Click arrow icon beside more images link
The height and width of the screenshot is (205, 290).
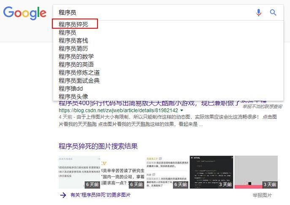(63, 195)
